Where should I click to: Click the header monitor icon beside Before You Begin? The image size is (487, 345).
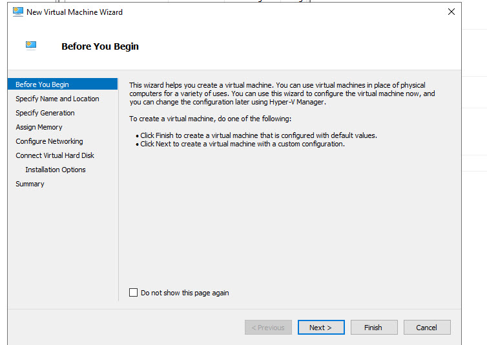31,45
